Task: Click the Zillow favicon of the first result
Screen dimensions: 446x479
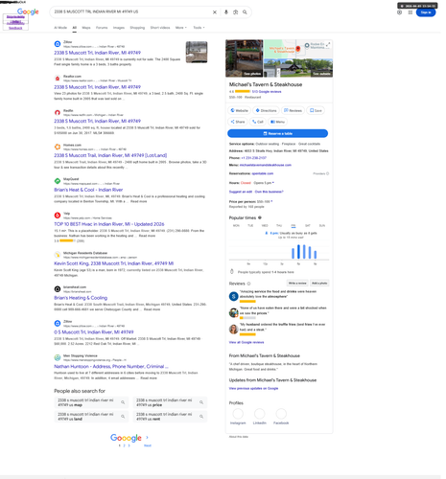Action: pyautogui.click(x=58, y=44)
